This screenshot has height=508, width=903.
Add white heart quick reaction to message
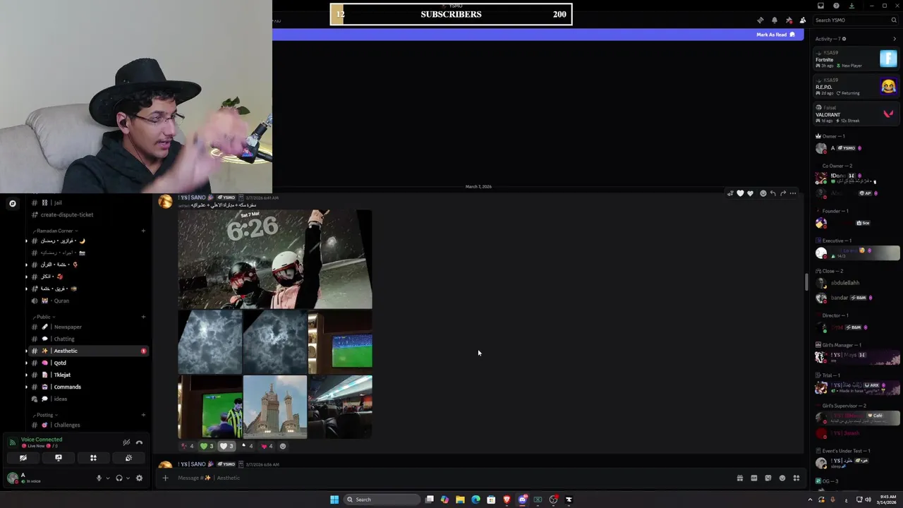(x=740, y=193)
